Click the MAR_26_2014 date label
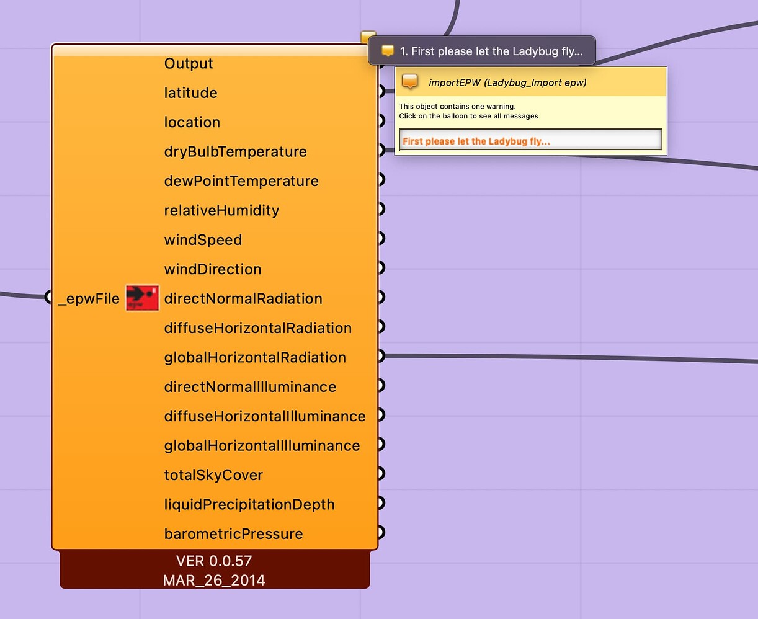 (214, 580)
